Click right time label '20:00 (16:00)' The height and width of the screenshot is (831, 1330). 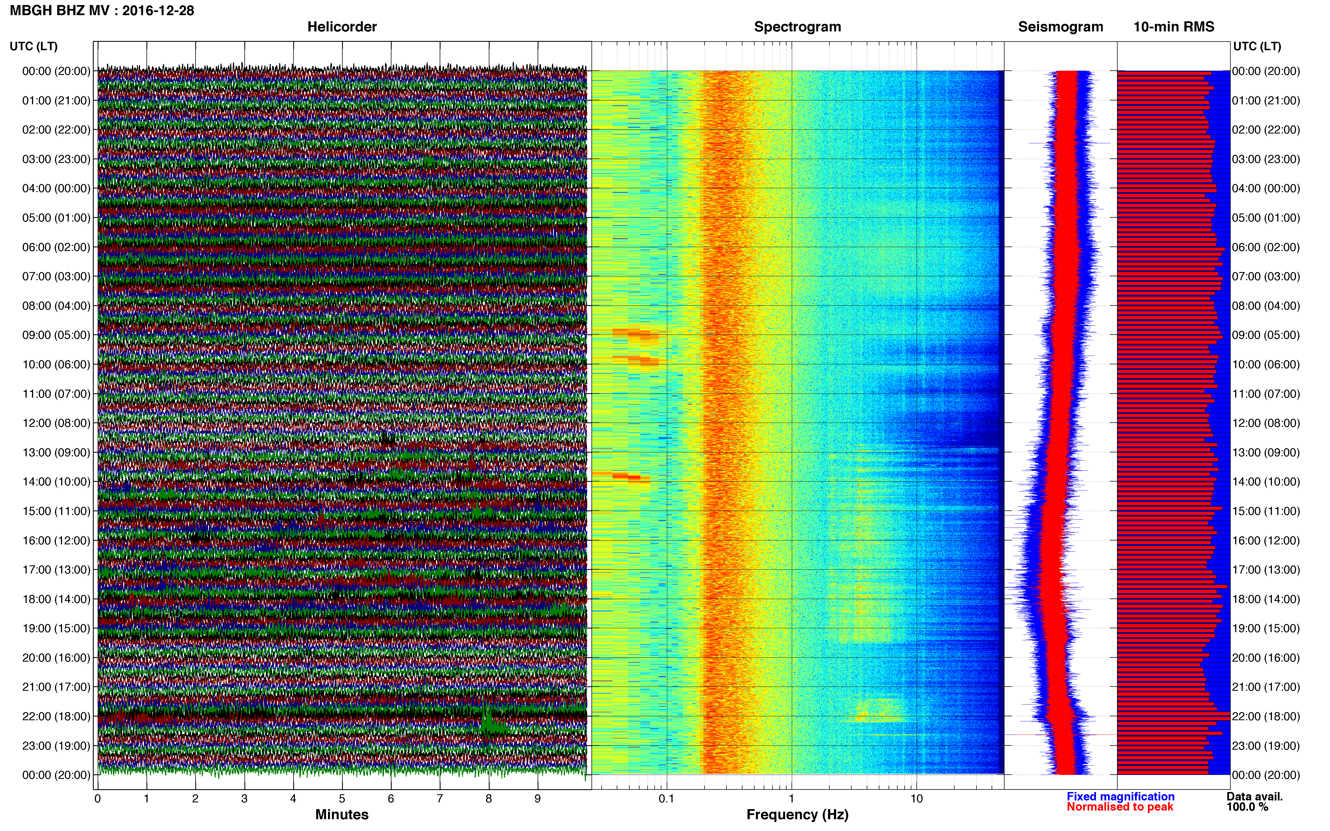tap(1266, 658)
